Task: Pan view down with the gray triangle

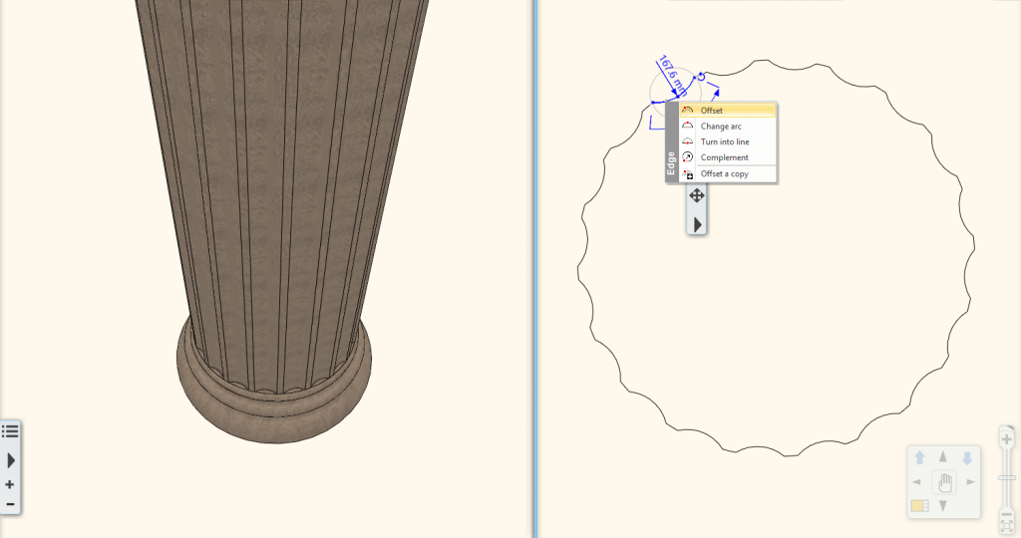Action: (x=943, y=505)
